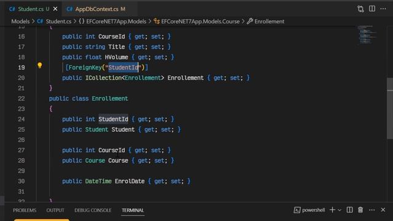This screenshot has width=393, height=221.
Task: Open the OUTPUT panel tab
Action: [x=55, y=210]
